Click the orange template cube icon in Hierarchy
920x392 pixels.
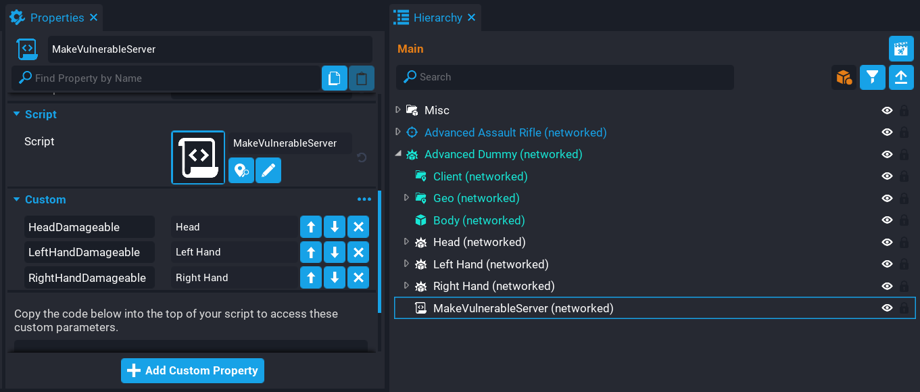(x=842, y=77)
